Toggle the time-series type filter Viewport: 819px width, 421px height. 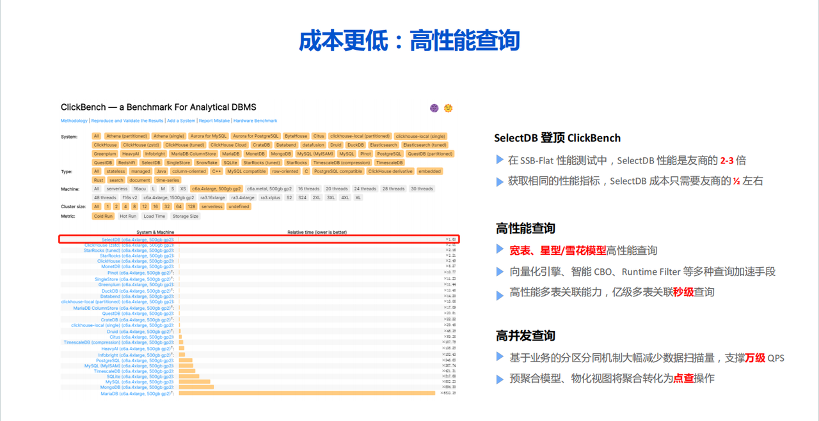point(168,180)
